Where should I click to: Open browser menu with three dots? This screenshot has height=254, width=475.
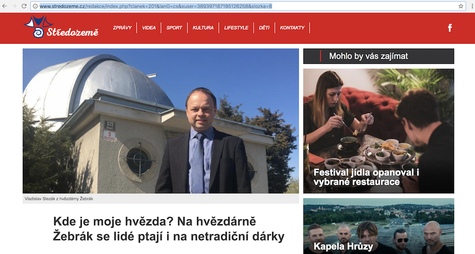pos(472,6)
